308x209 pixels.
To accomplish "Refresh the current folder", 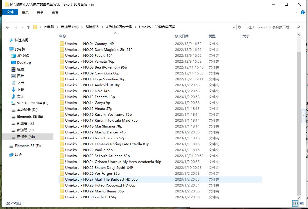I will 239,27.
